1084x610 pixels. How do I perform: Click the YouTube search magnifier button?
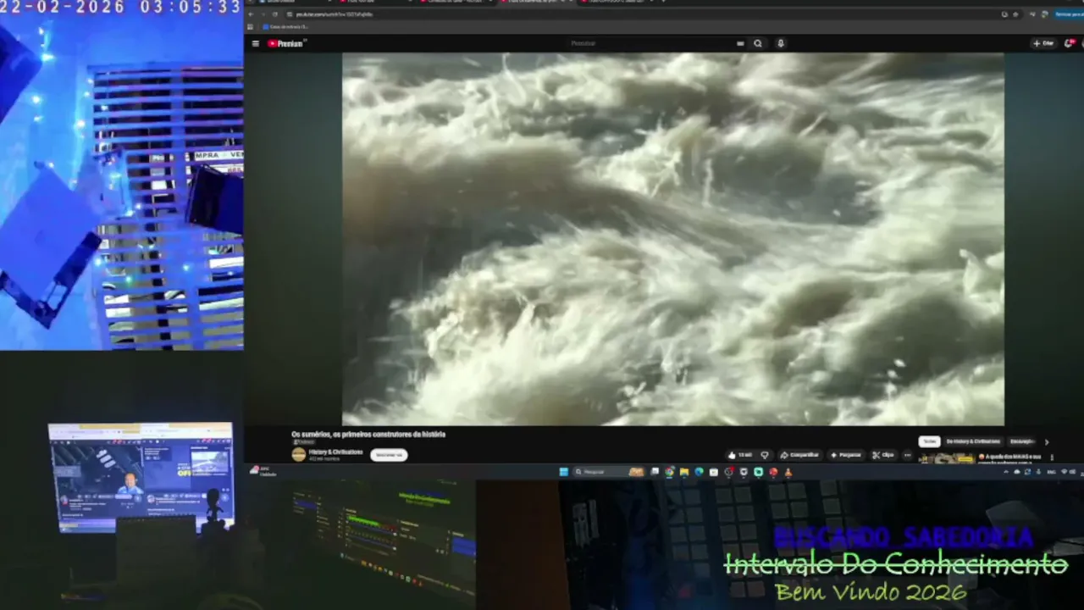758,43
